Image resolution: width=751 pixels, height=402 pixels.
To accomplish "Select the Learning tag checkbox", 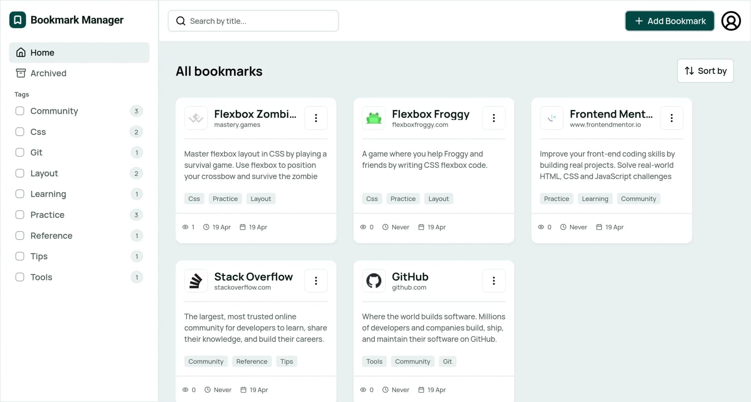I will click(x=20, y=194).
